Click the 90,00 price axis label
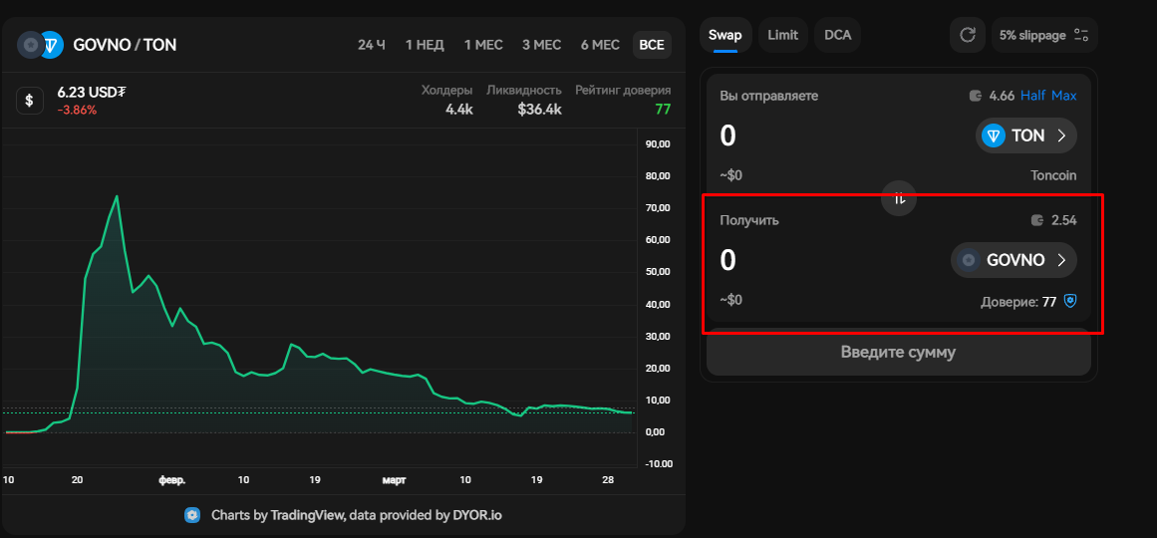1157x538 pixels. coord(658,144)
